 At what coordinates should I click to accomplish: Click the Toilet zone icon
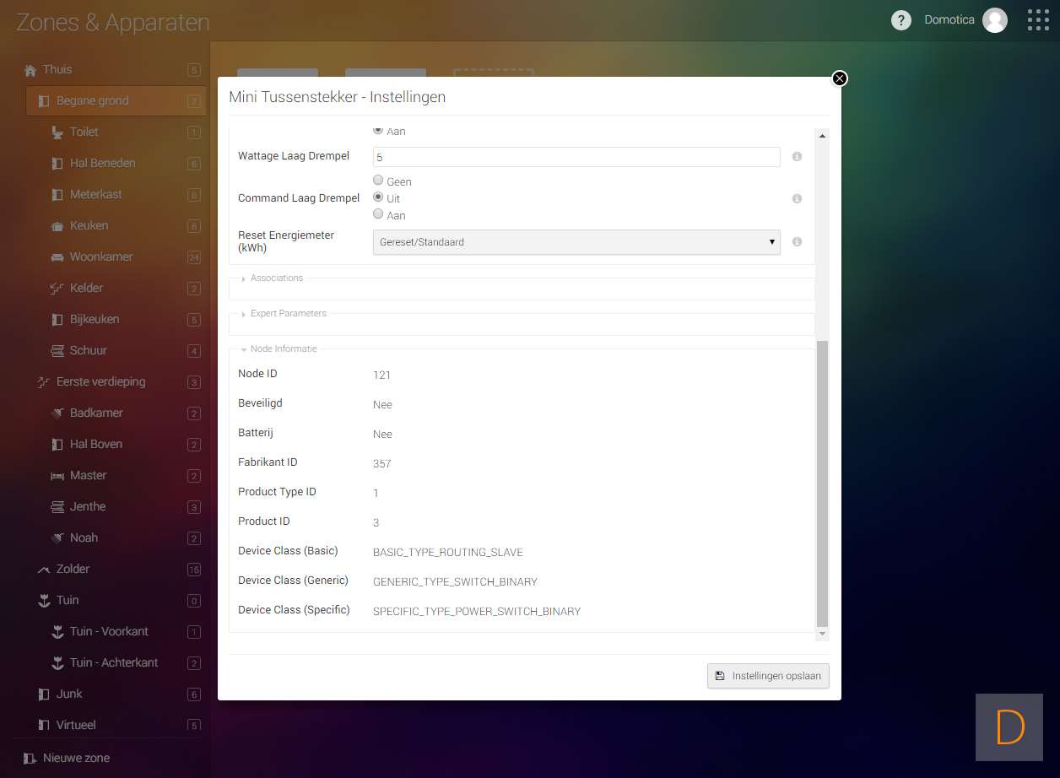pyautogui.click(x=57, y=132)
